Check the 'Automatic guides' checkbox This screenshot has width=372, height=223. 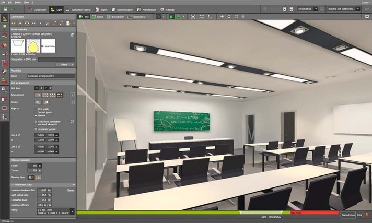(x=36, y=130)
